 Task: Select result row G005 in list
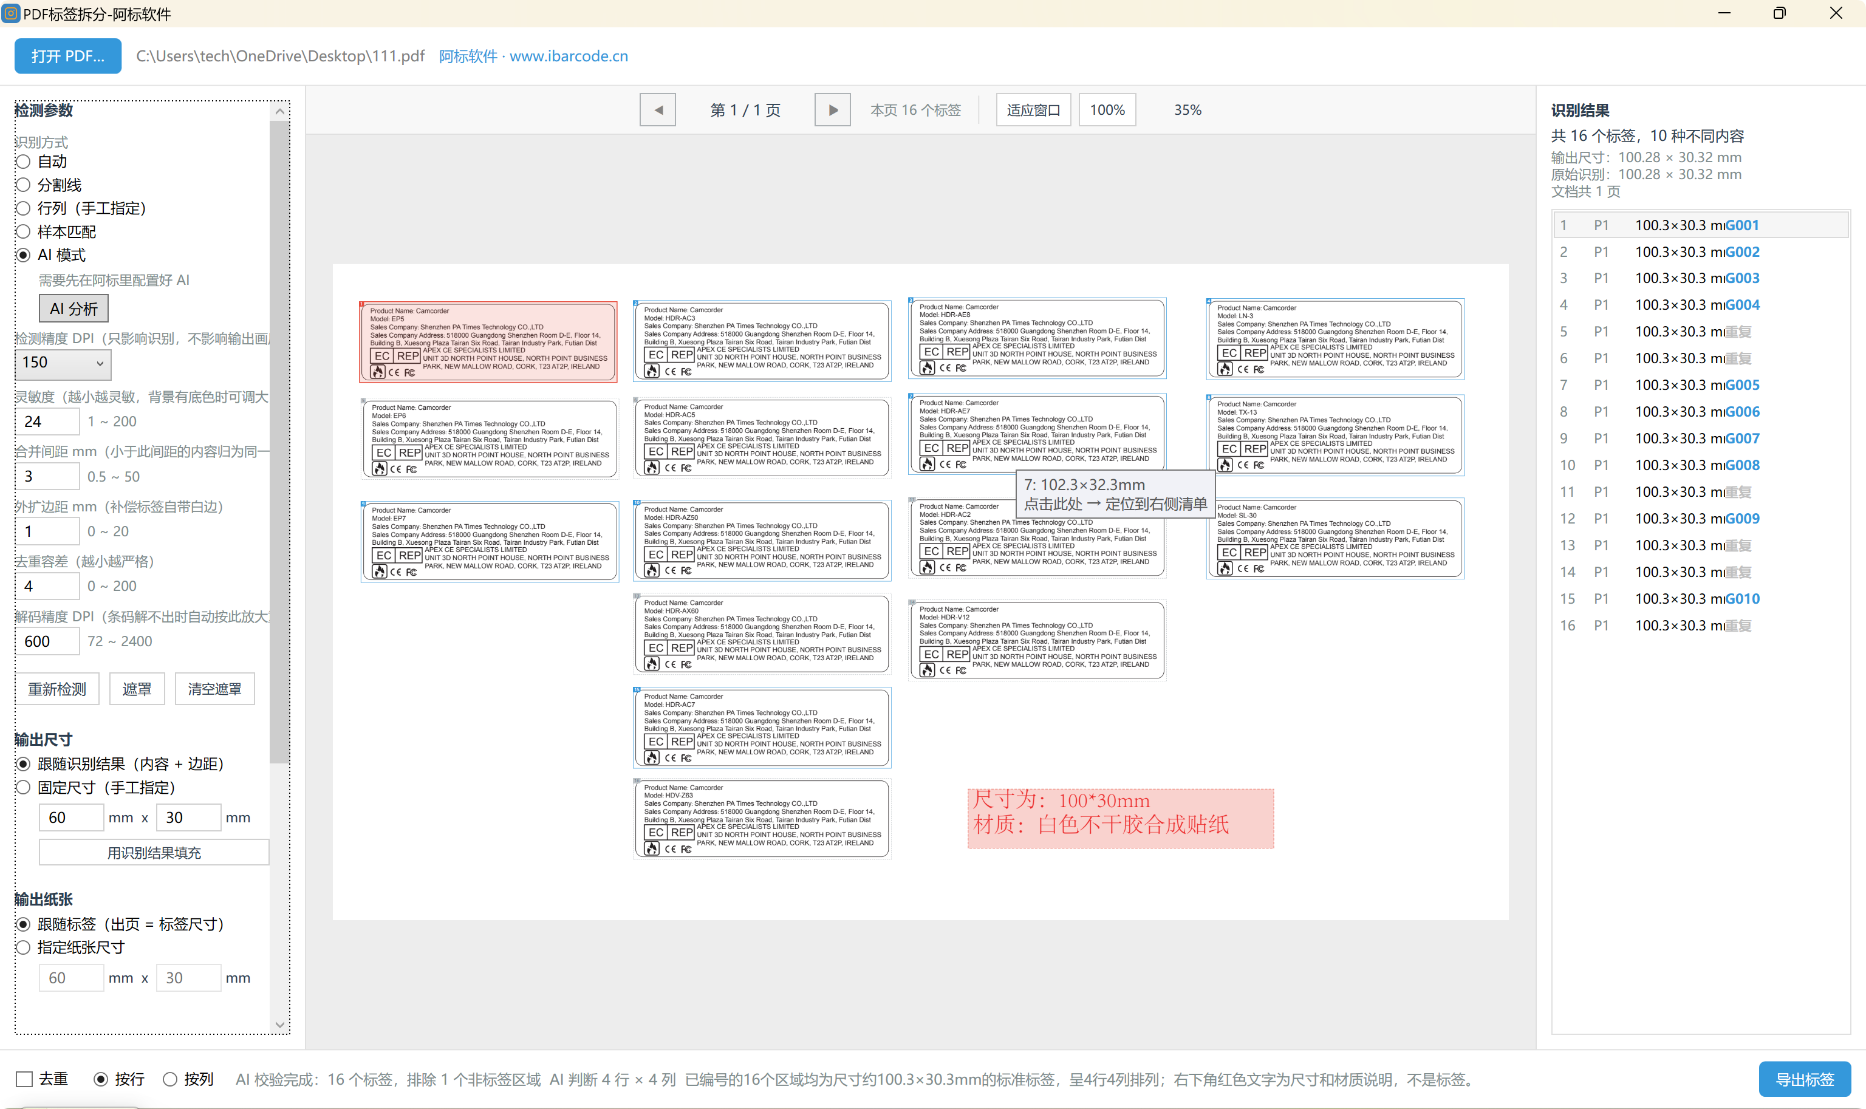(x=1700, y=385)
